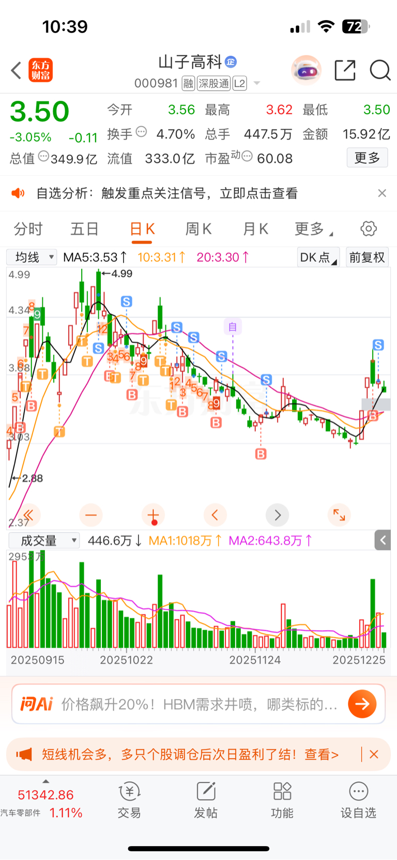This screenshot has height=860, width=397.
Task: Expand the 汽车零部件 index ticker
Action: tap(45, 781)
